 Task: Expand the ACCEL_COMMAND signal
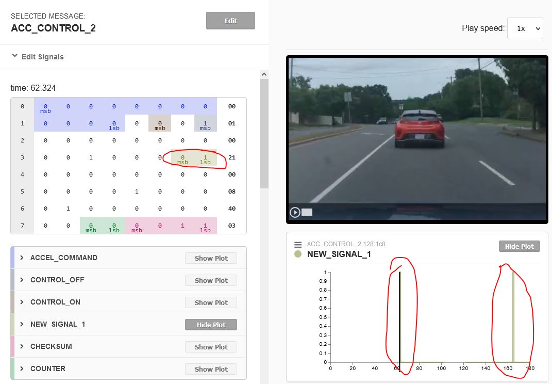click(21, 258)
